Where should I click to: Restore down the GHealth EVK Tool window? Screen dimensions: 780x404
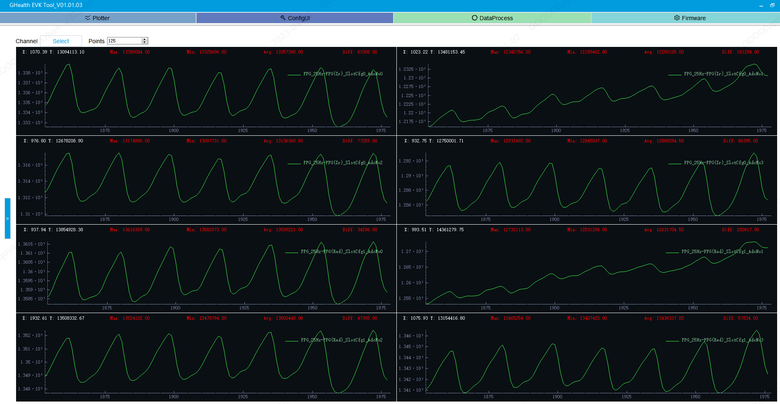[772, 5]
